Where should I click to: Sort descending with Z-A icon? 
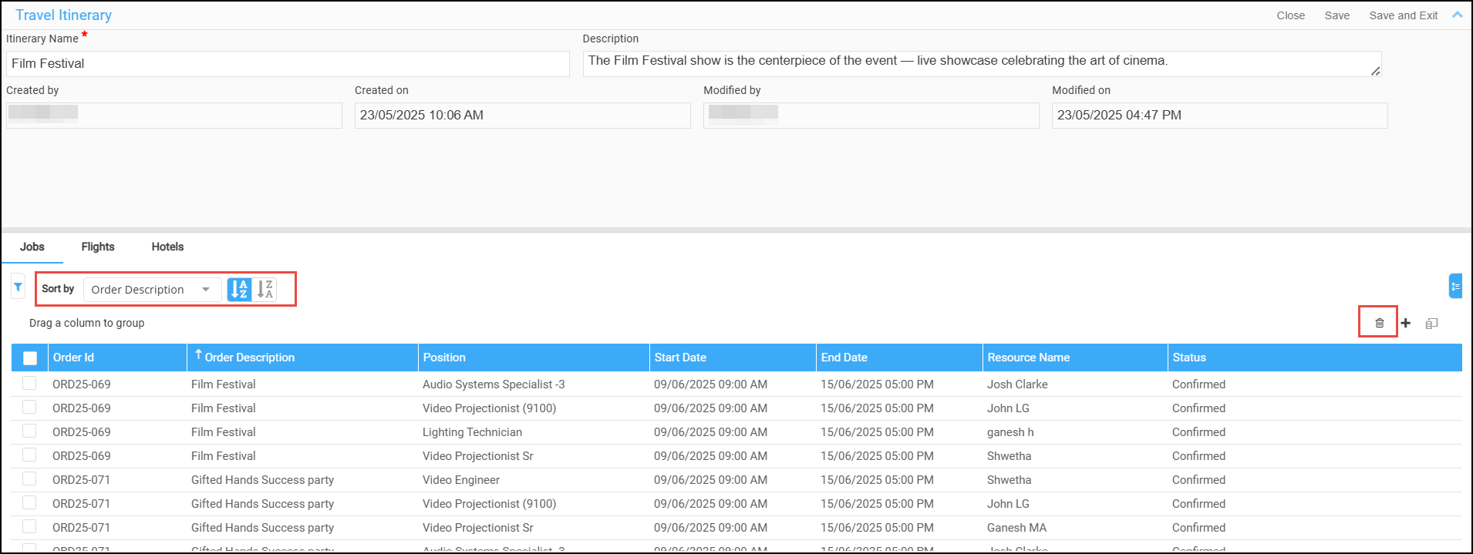(265, 289)
